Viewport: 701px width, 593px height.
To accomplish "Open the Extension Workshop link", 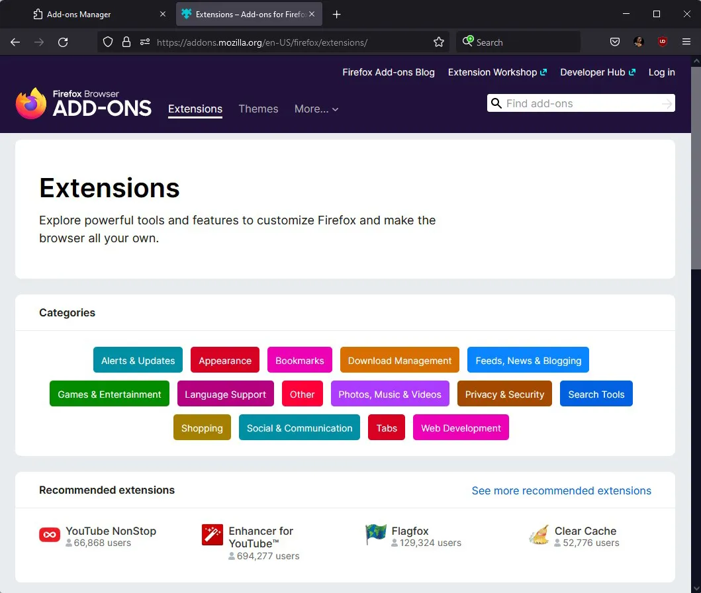I will tap(497, 72).
